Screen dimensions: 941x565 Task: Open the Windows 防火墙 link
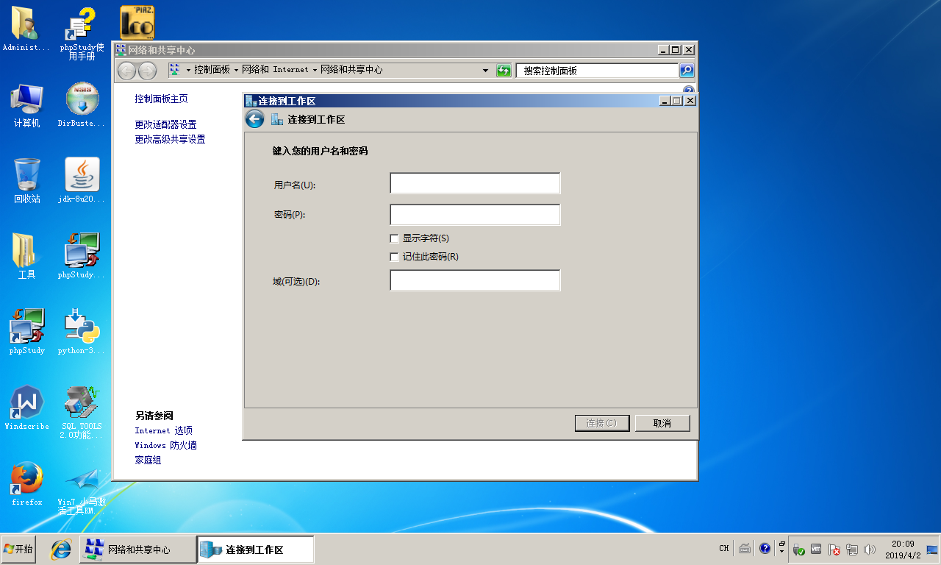[x=165, y=445]
